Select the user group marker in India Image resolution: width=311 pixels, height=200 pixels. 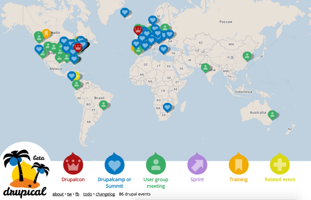coord(206,68)
